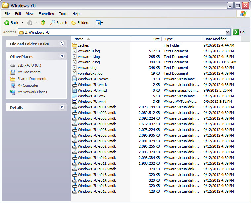Open the address bar dropdown
The image size is (251, 203).
tap(228, 32)
